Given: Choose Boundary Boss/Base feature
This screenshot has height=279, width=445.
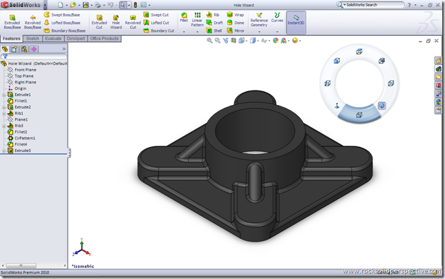Looking at the screenshot, I should tap(65, 30).
